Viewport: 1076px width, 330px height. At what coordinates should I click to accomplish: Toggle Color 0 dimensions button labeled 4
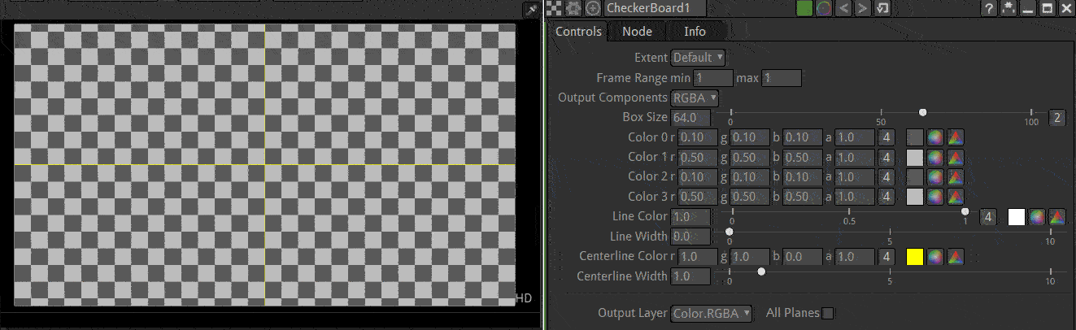(887, 137)
